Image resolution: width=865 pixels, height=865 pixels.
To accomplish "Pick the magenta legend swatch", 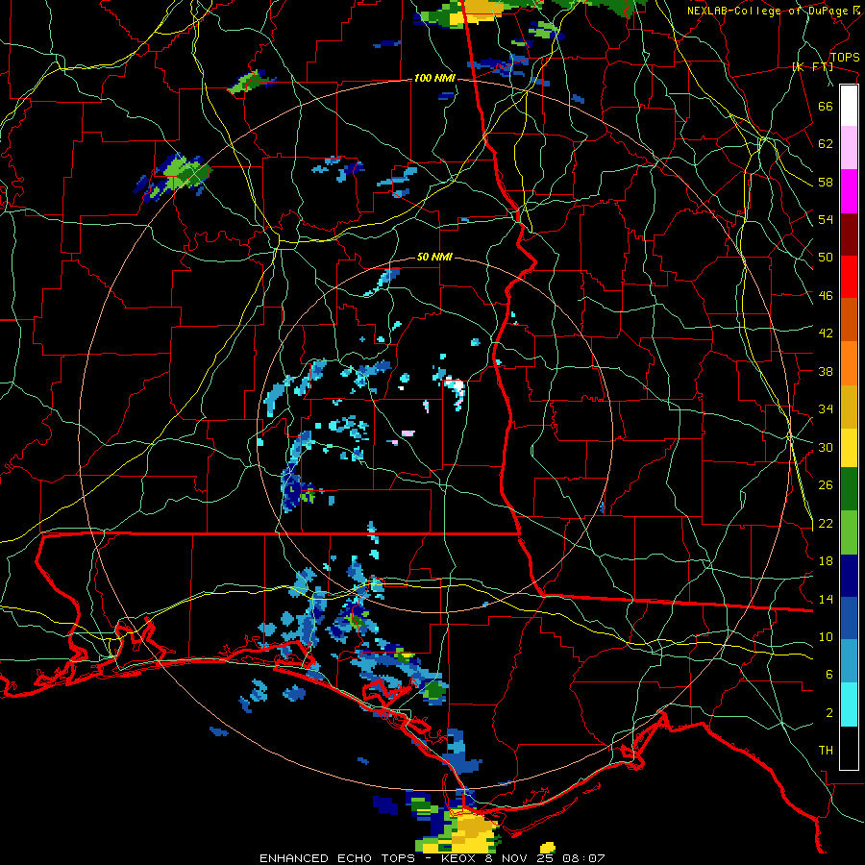I will click(849, 191).
